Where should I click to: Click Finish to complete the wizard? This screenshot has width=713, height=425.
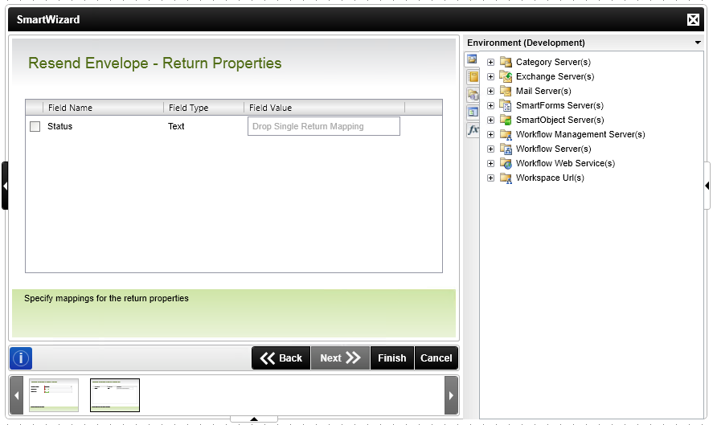392,358
